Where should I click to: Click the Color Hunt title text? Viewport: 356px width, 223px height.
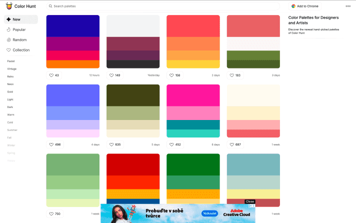point(25,6)
